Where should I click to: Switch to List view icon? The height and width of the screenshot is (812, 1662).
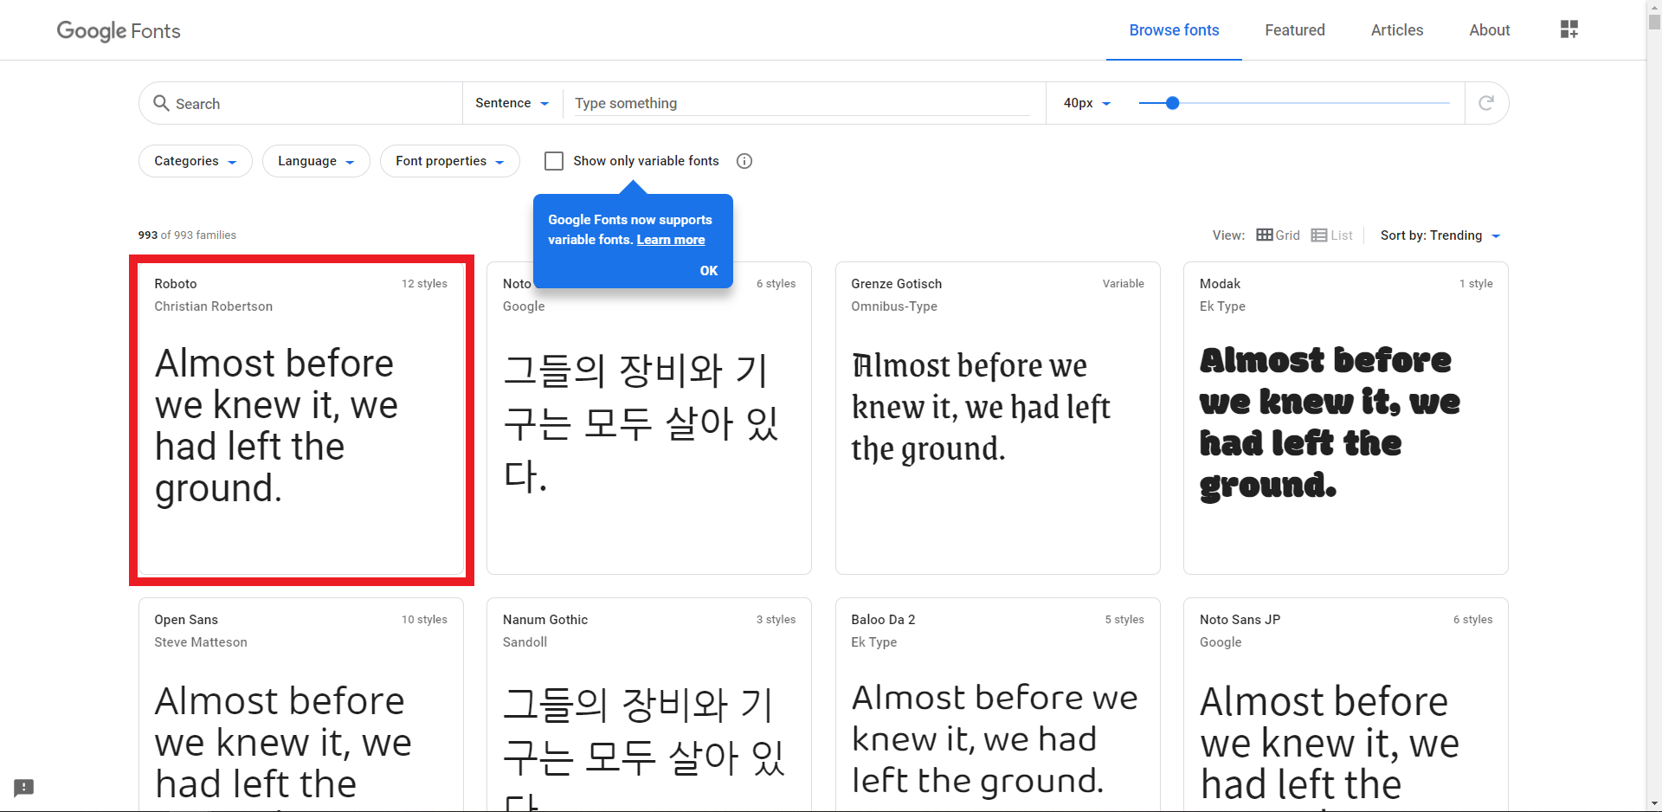(x=1319, y=235)
